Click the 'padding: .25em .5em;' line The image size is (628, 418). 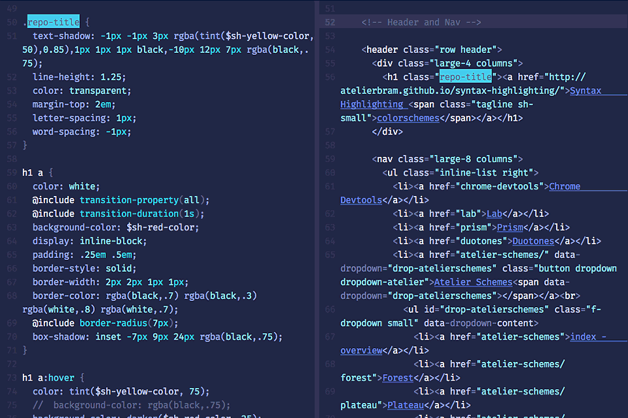point(84,255)
